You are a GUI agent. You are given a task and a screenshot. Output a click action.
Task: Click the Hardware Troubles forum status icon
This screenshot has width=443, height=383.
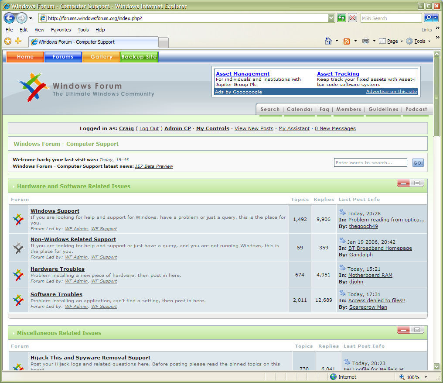(x=18, y=275)
